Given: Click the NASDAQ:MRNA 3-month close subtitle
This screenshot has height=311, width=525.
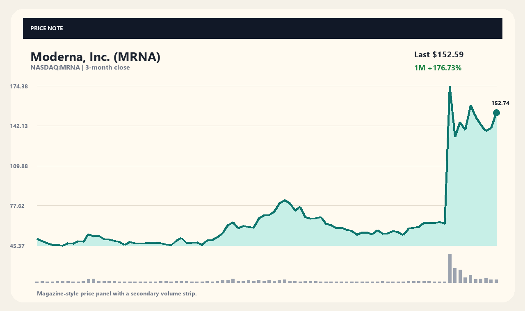Looking at the screenshot, I should (x=80, y=68).
